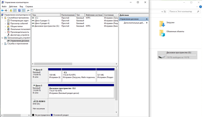Collapse the Управление дисками actions section

(147, 19)
